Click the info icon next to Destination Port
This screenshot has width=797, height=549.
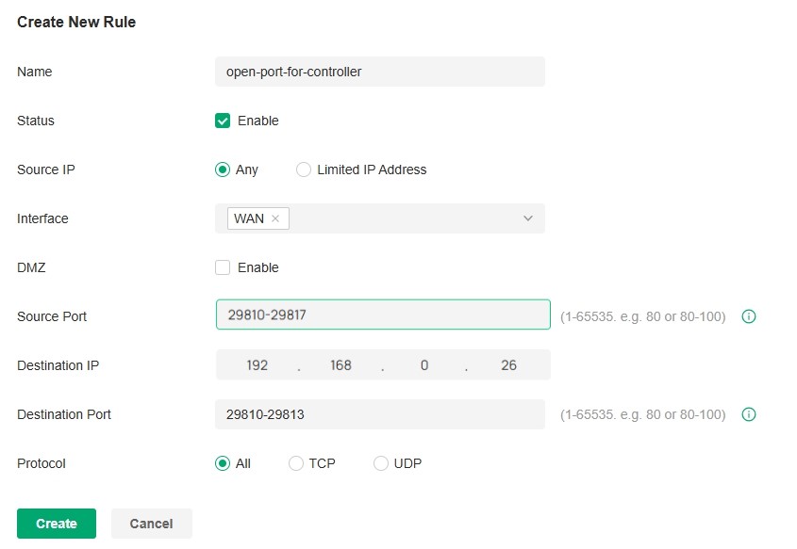(748, 414)
